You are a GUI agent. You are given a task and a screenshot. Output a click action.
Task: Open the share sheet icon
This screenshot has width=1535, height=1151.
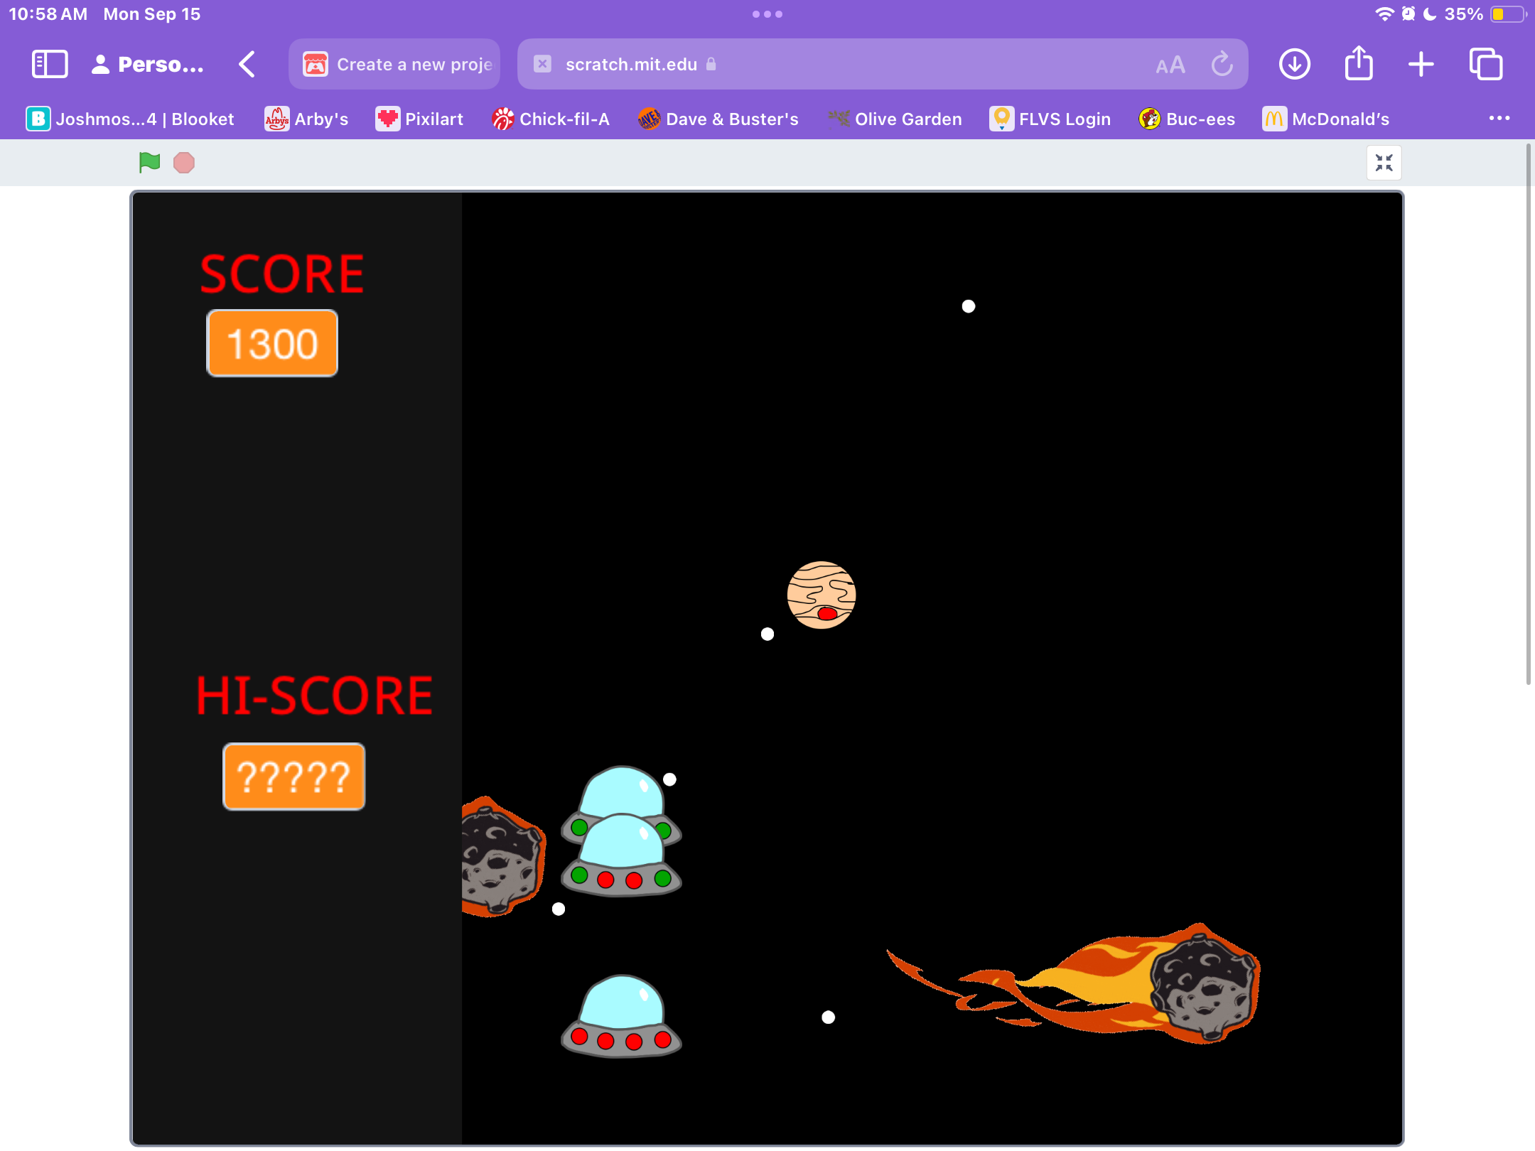point(1358,65)
